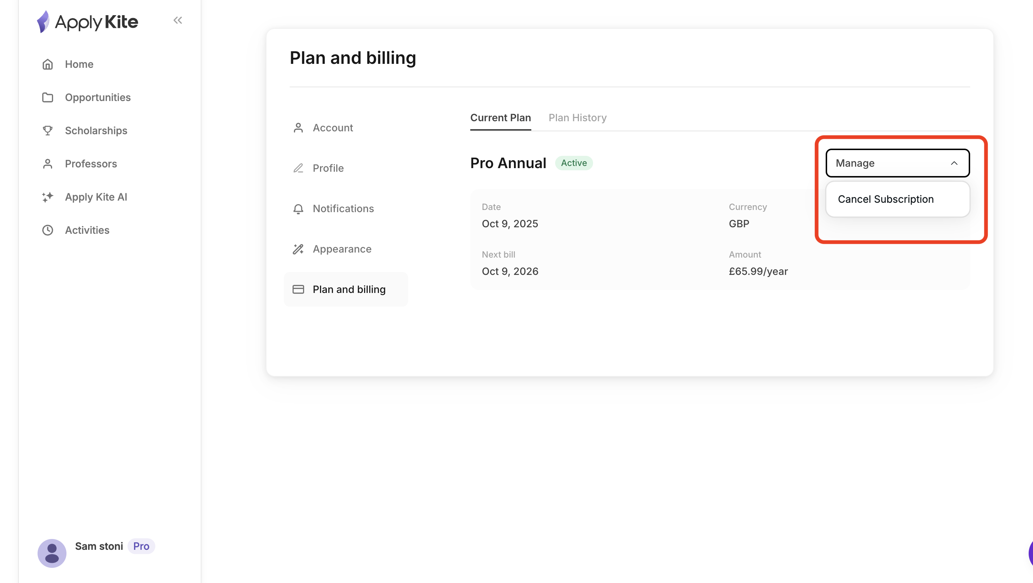The image size is (1033, 583).
Task: Switch to the Plan History tab
Action: tap(578, 118)
